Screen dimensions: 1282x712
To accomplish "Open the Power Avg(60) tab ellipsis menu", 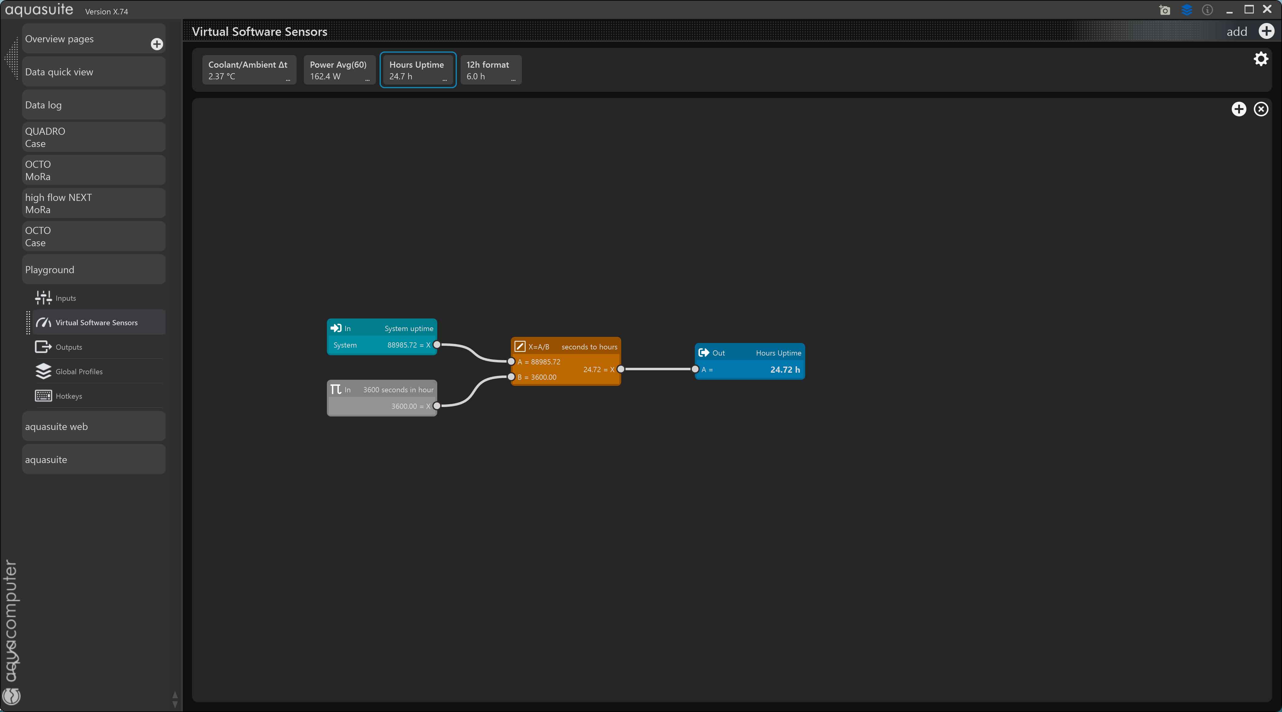I will coord(367,80).
